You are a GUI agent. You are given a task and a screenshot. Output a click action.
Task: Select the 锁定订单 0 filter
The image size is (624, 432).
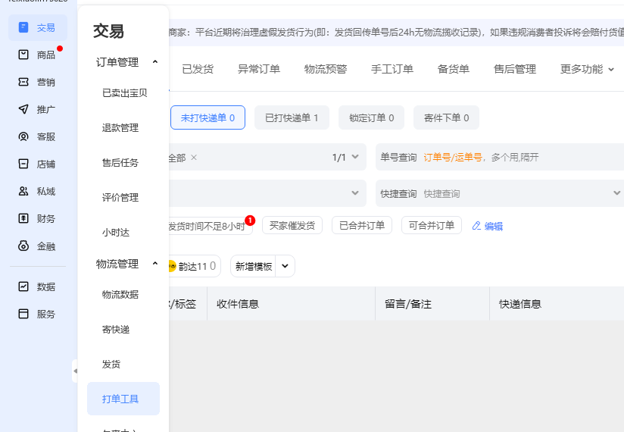pos(371,117)
